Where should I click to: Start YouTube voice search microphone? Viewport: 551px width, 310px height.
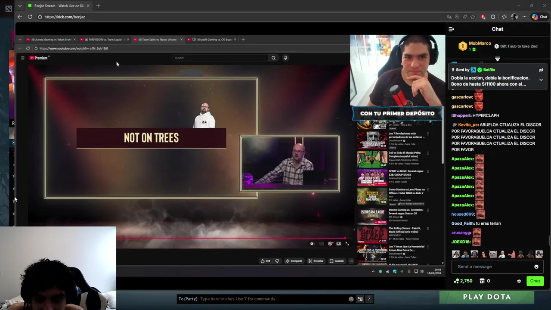tap(285, 58)
